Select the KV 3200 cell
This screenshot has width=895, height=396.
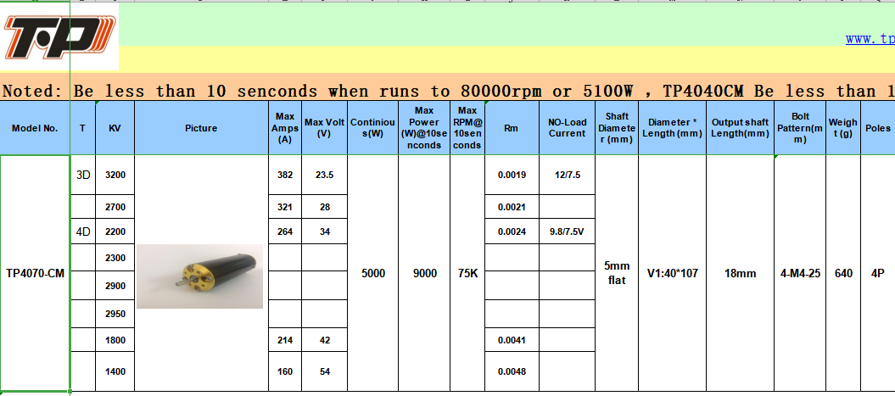click(x=115, y=176)
